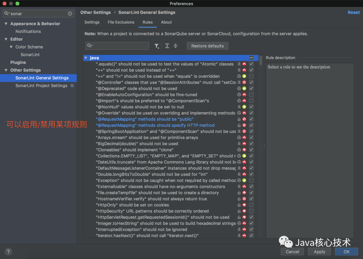Click the Other Settings breadcrumb
The width and height of the screenshot is (363, 259).
[x=95, y=12]
